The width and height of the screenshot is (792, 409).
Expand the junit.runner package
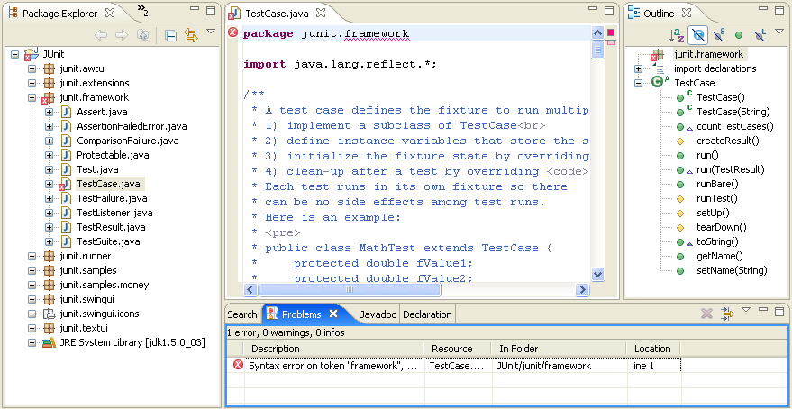click(x=32, y=256)
